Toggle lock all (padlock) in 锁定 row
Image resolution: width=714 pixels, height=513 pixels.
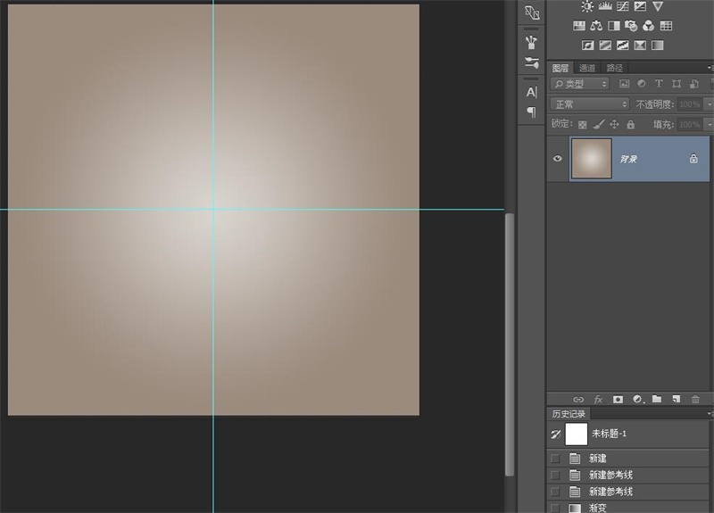point(631,124)
